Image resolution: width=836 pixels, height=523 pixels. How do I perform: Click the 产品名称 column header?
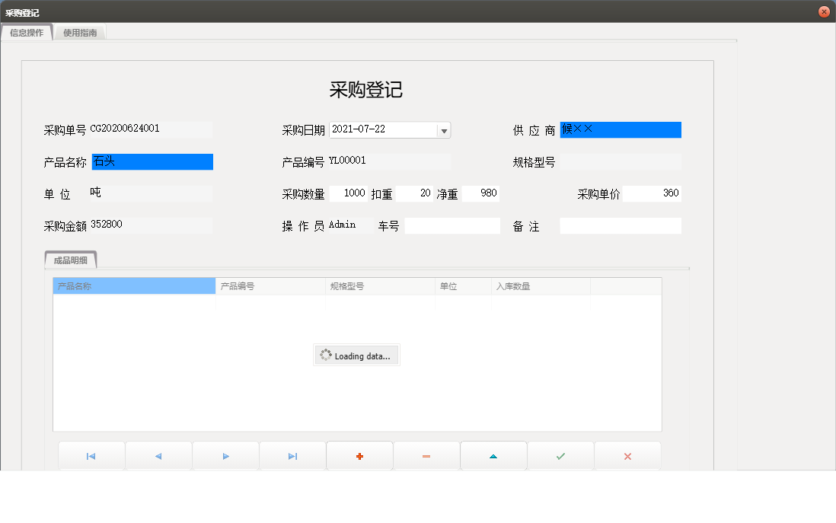pos(133,285)
